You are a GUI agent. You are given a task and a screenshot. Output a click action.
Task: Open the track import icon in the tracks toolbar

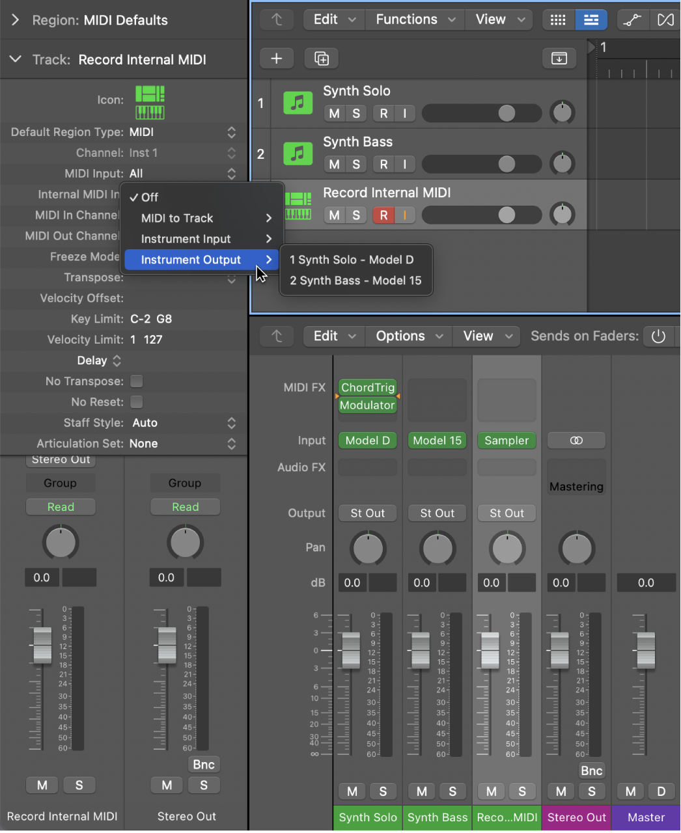coord(559,58)
